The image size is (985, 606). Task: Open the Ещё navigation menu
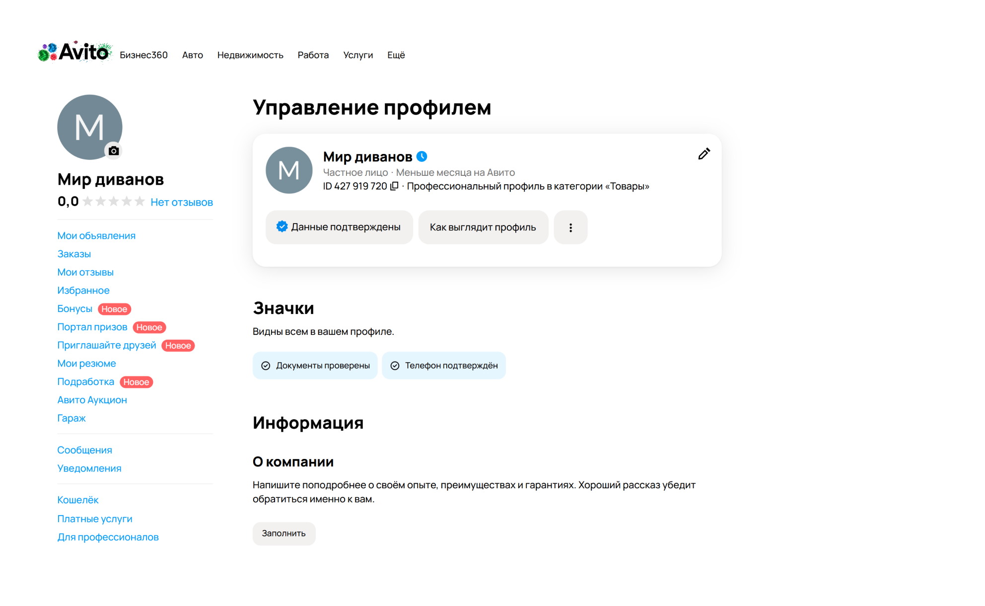395,55
